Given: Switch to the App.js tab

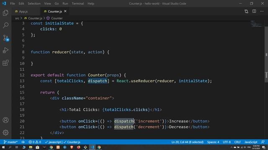Looking at the screenshot, I should [x=23, y=11].
